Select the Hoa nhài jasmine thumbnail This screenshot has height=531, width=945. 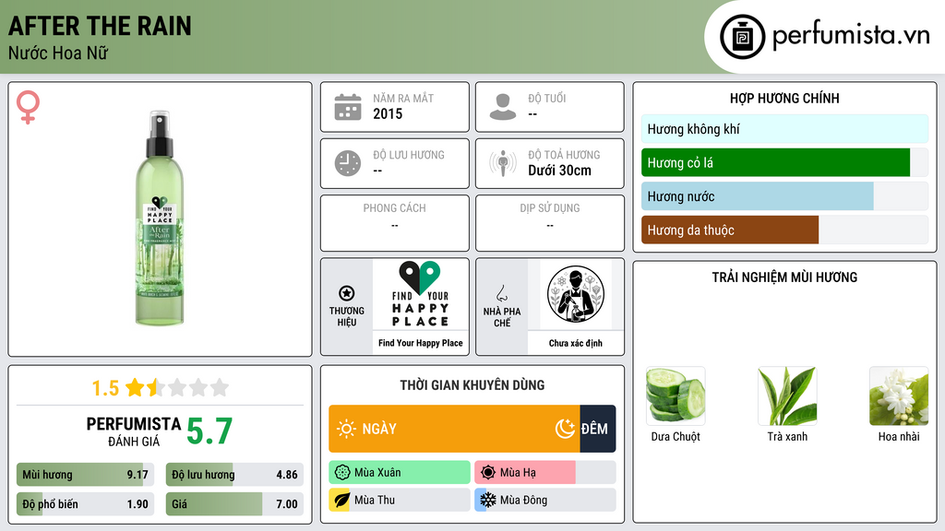899,395
